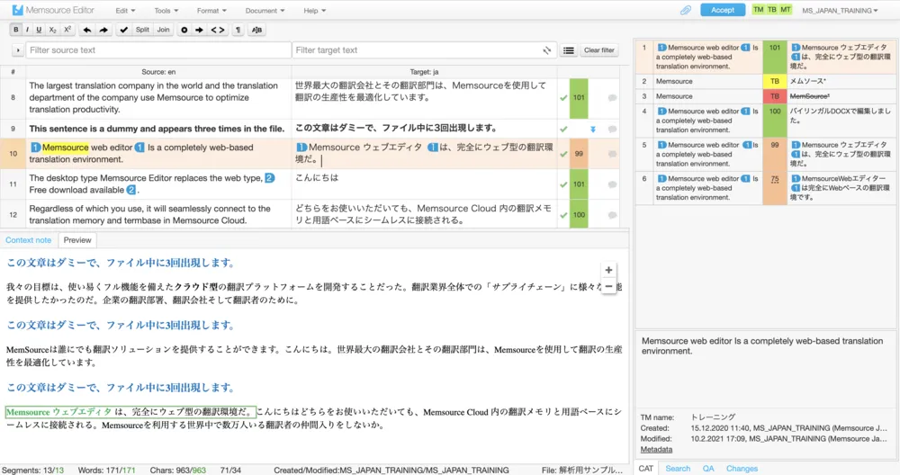Open the Format menu dropdown

point(211,11)
